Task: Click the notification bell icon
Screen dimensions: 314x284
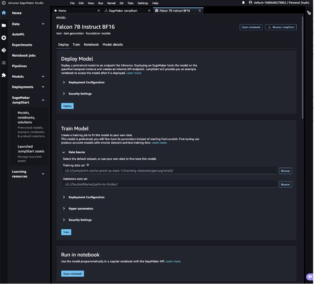Action: point(244,3)
